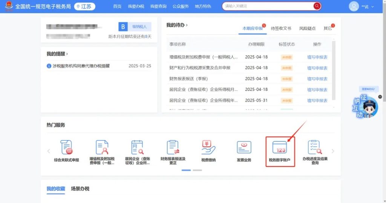Viewport: 386px width, 203px height.
Task: Click 填写申报表 for 财务报表报送(季报)
Action: [317, 79]
